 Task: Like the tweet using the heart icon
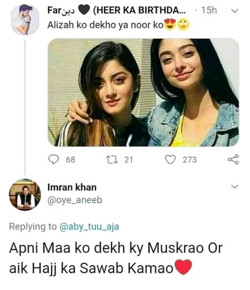click(170, 160)
